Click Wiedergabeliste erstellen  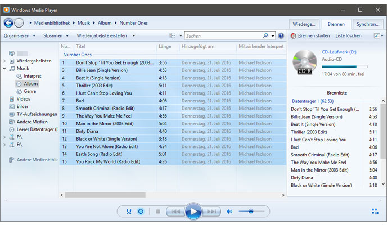pos(102,36)
